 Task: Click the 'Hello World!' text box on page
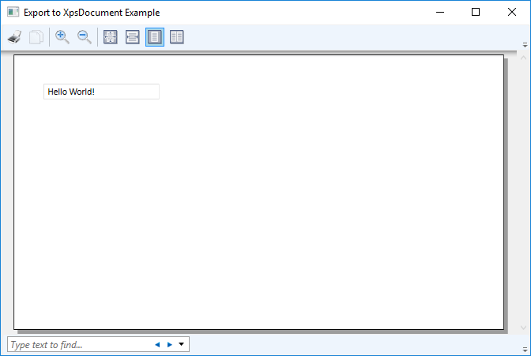point(101,92)
